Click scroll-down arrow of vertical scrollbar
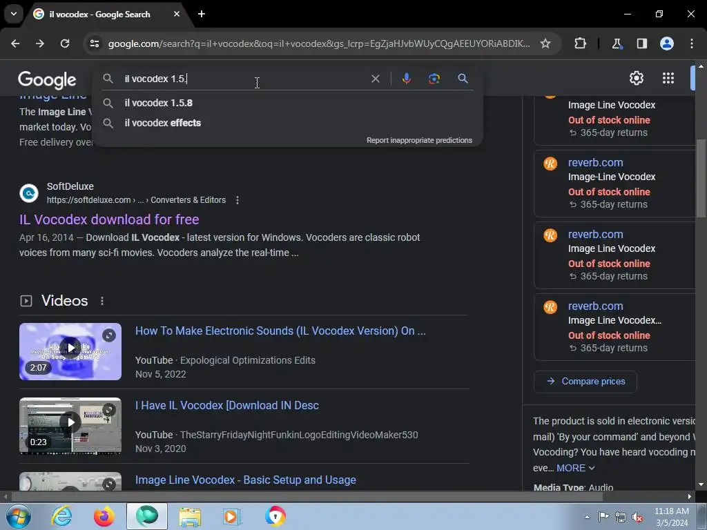The height and width of the screenshot is (530, 707). click(x=701, y=485)
